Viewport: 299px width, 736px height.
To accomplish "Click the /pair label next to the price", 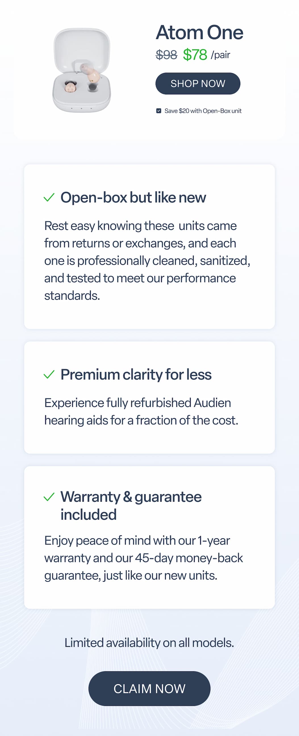I will (220, 55).
